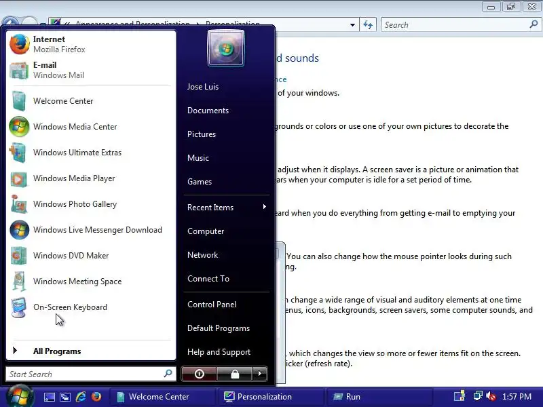This screenshot has height=407, width=543.
Task: Open Internet Explorer quick launch icon
Action: pos(81,397)
